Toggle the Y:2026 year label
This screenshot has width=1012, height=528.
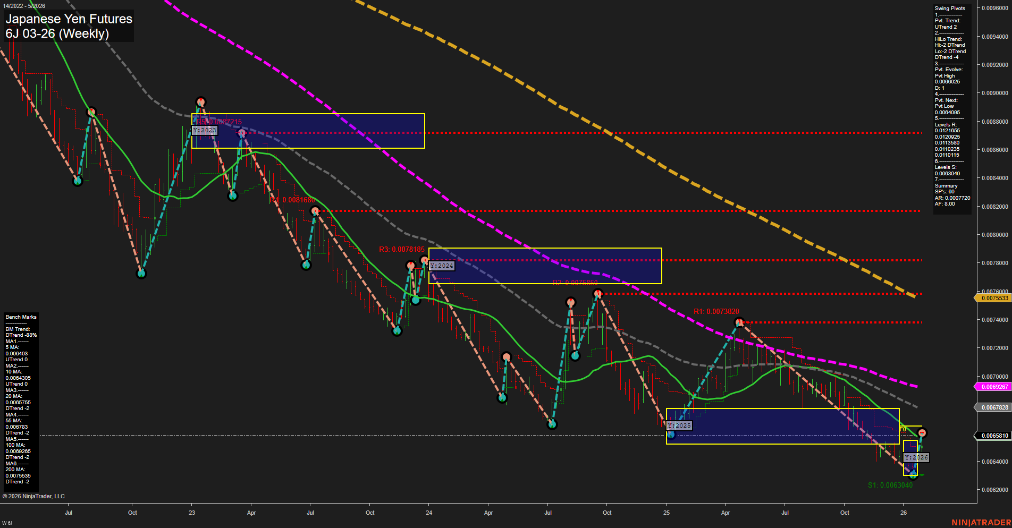[x=916, y=457]
